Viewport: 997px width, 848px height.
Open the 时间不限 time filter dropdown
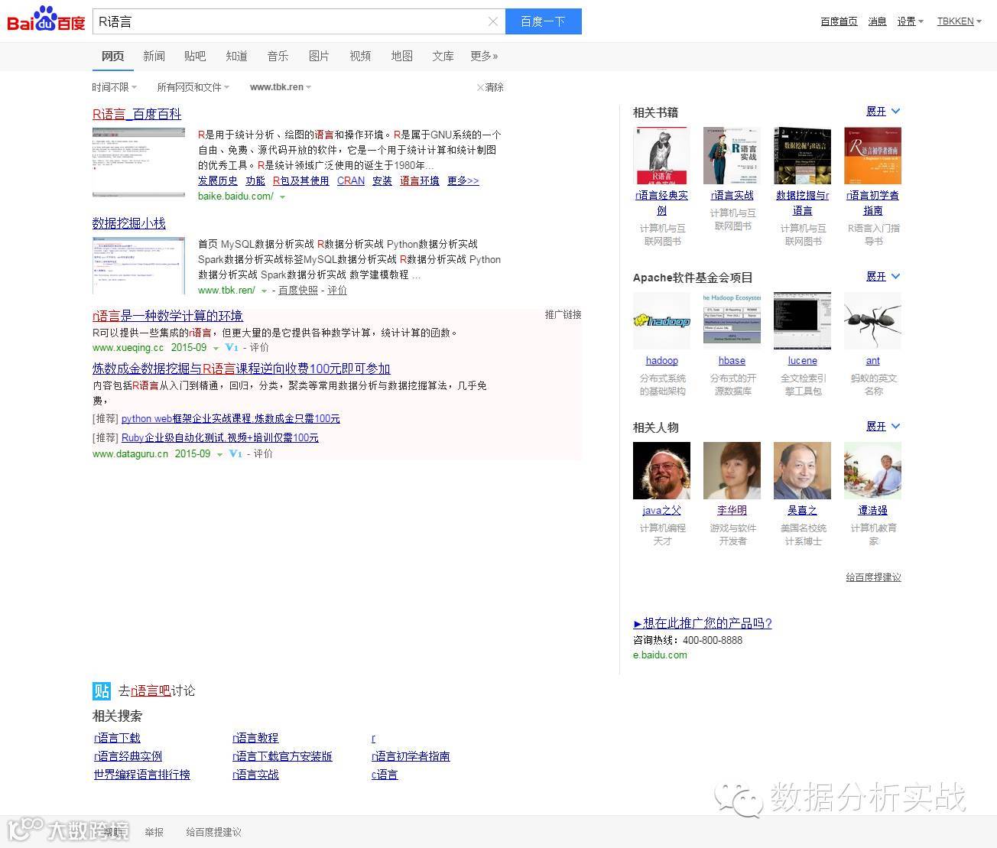[115, 87]
